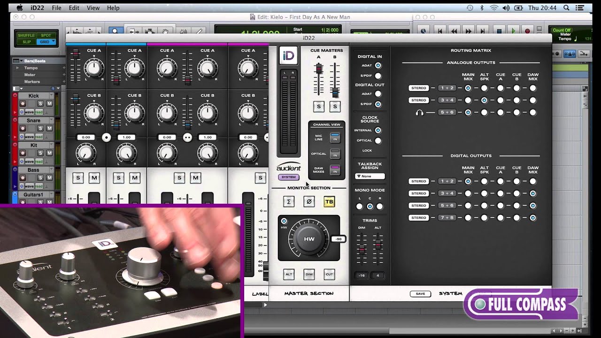Route headphones 5+6 to Cue A
The image size is (601, 338).
[x=501, y=112]
